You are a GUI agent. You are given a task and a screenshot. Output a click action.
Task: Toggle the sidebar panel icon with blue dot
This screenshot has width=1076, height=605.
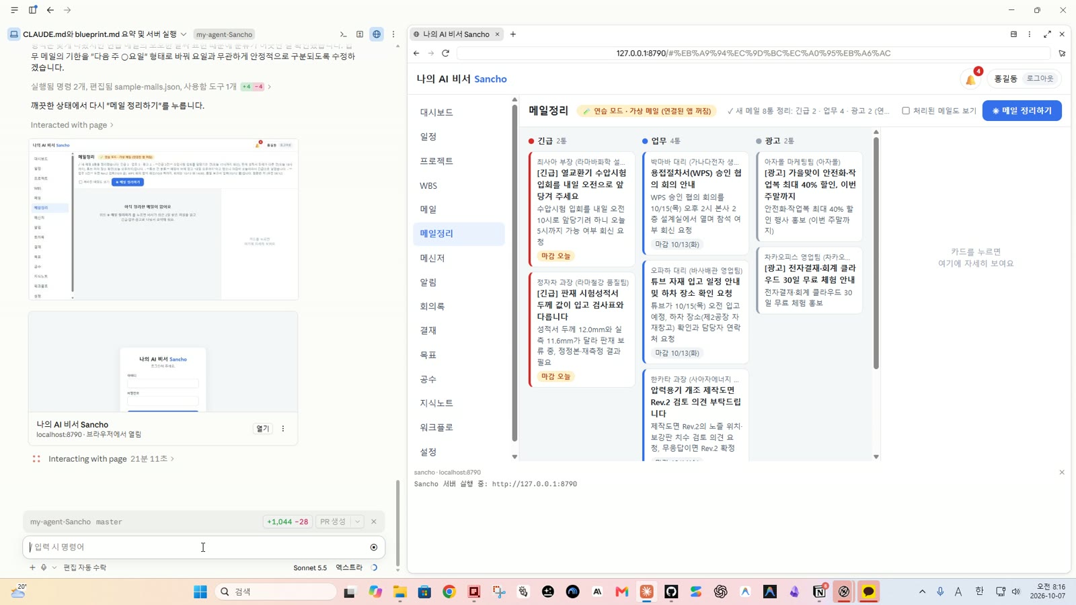click(x=32, y=10)
